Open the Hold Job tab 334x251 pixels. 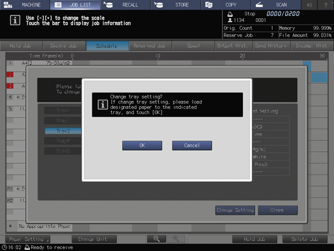21,46
